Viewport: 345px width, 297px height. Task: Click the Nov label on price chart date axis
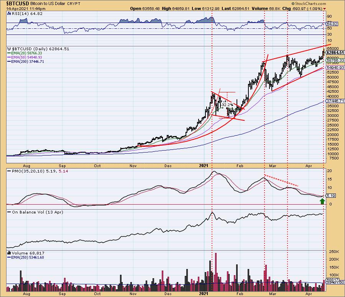pos(133,166)
